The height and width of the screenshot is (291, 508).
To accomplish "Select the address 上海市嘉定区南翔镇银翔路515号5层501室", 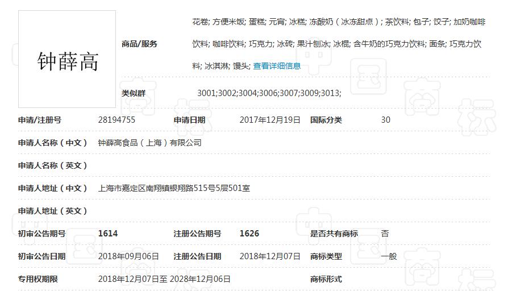I will pyautogui.click(x=174, y=188).
